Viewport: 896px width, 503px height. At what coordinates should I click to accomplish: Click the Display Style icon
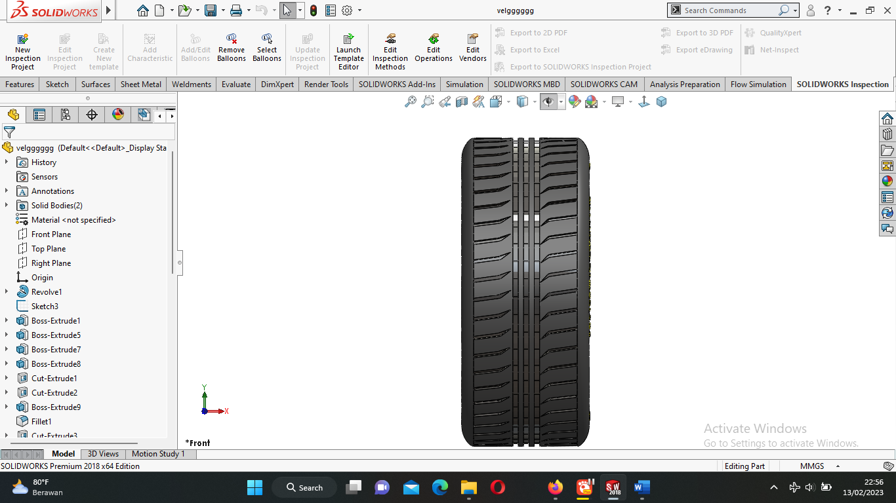pos(522,102)
